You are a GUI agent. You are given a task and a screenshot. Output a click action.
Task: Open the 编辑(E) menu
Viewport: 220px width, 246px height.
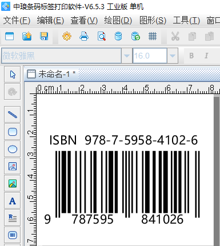pos(50,20)
